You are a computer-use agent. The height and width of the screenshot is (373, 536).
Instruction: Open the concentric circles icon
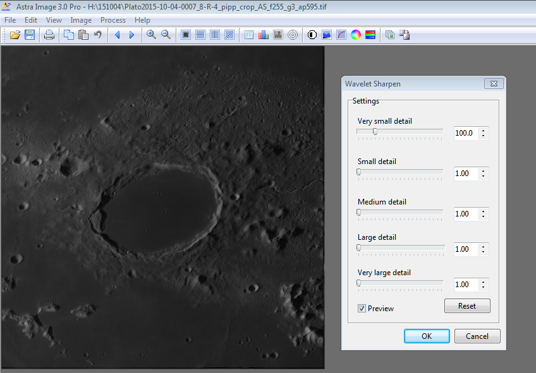pyautogui.click(x=293, y=35)
